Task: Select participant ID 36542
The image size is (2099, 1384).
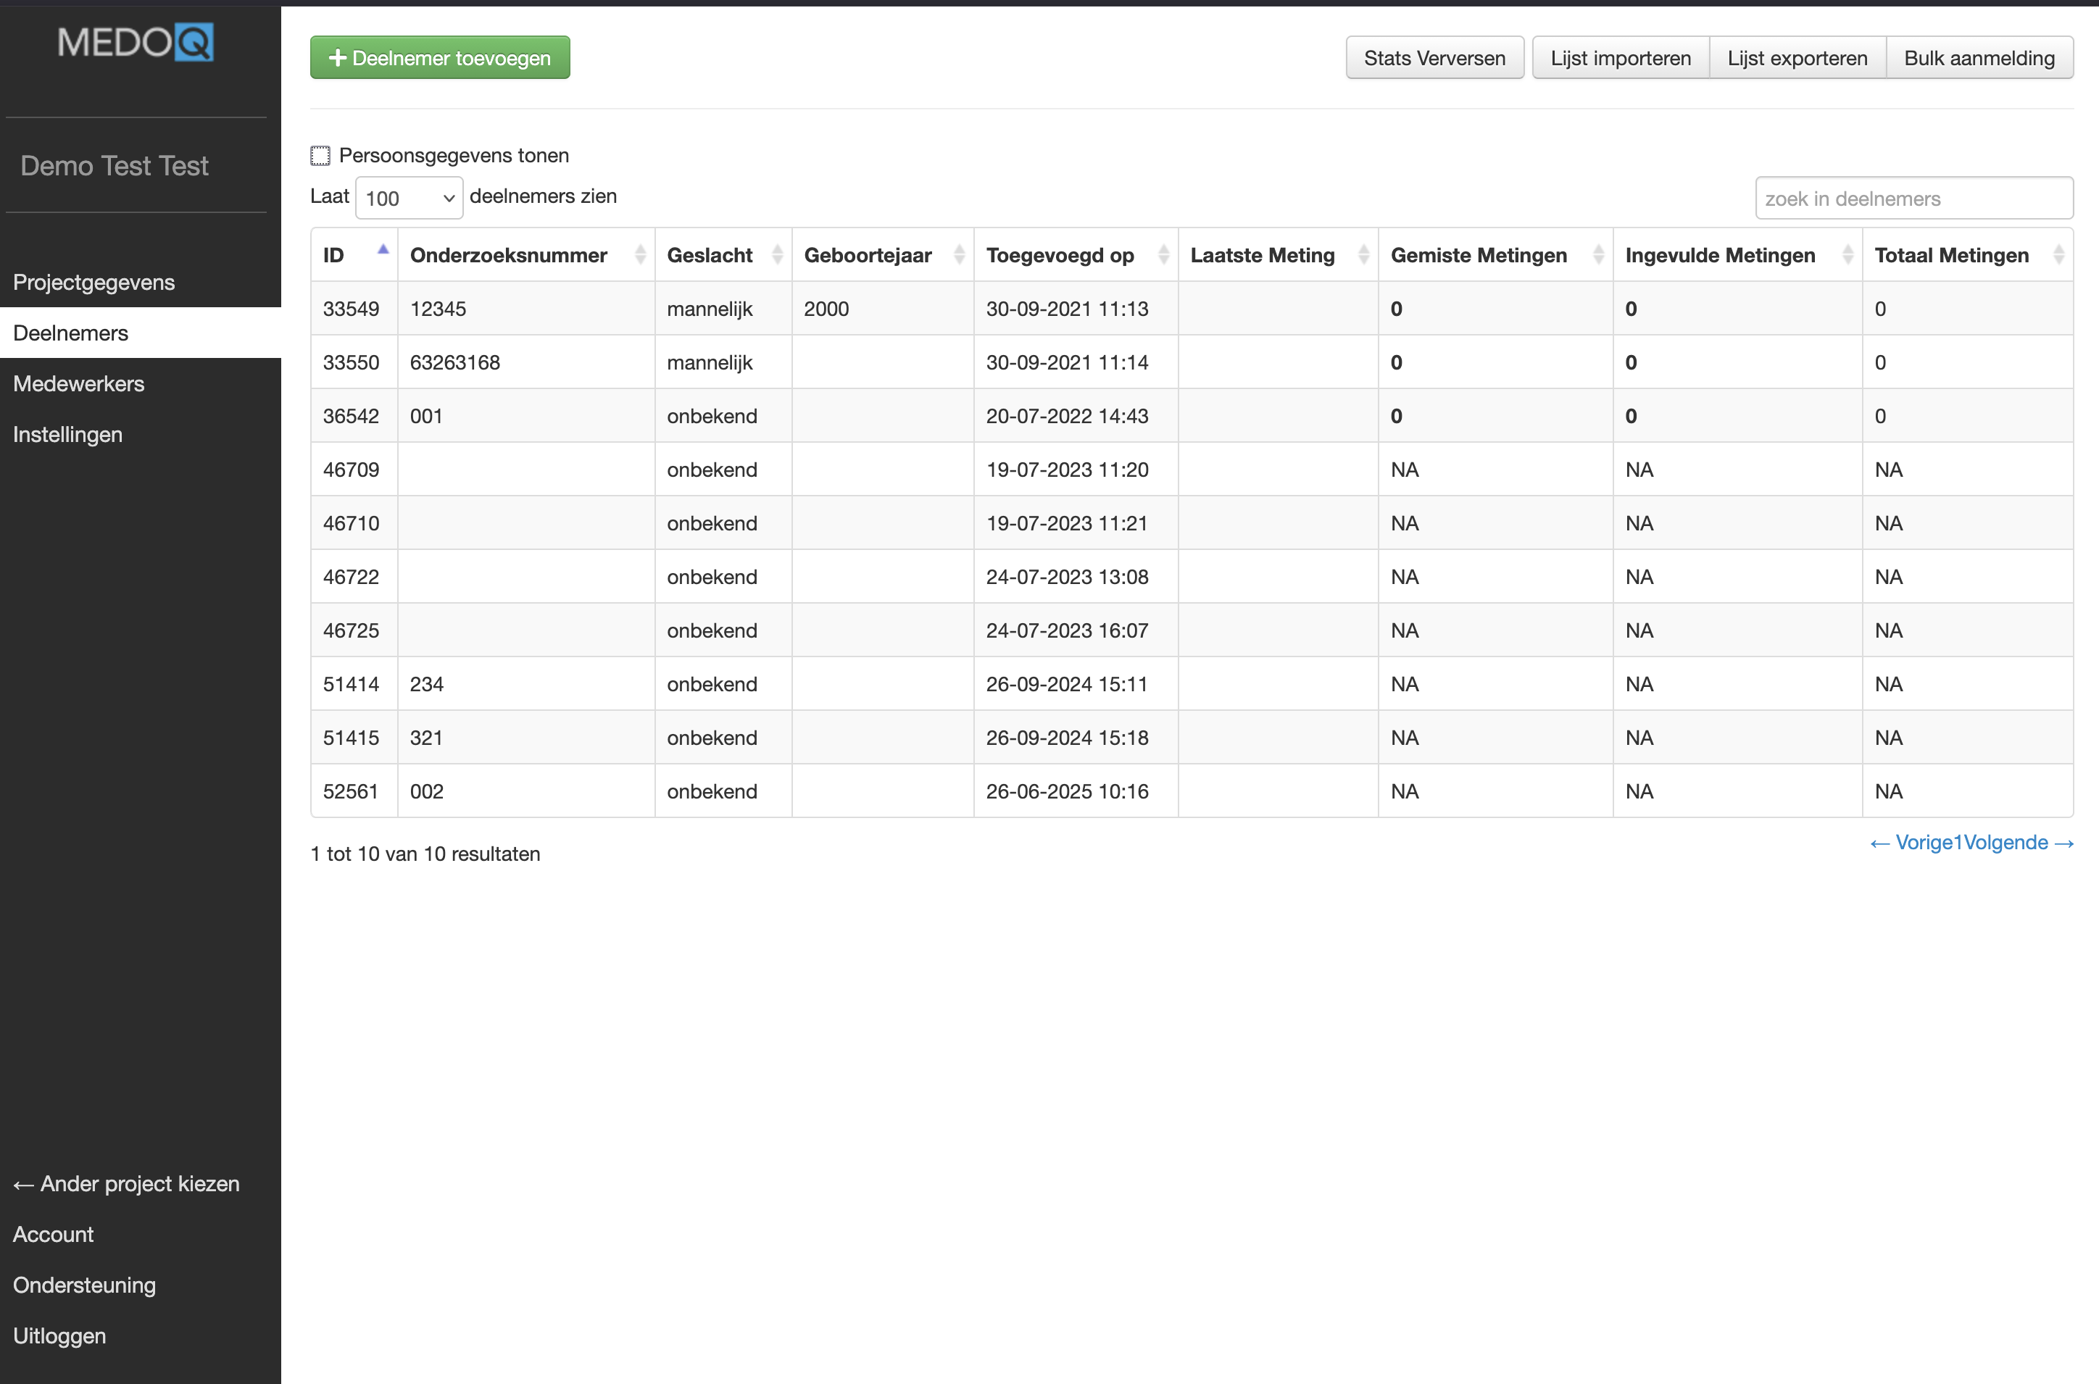Action: tap(352, 416)
